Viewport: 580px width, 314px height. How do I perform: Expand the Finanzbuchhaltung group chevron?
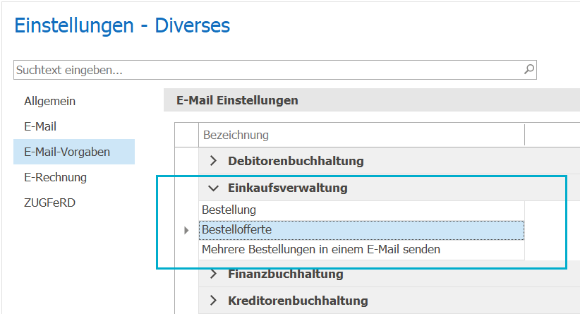213,274
